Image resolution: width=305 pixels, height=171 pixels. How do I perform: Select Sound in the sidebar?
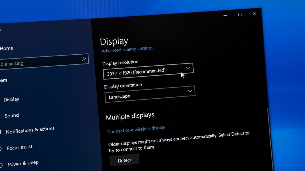[12, 115]
